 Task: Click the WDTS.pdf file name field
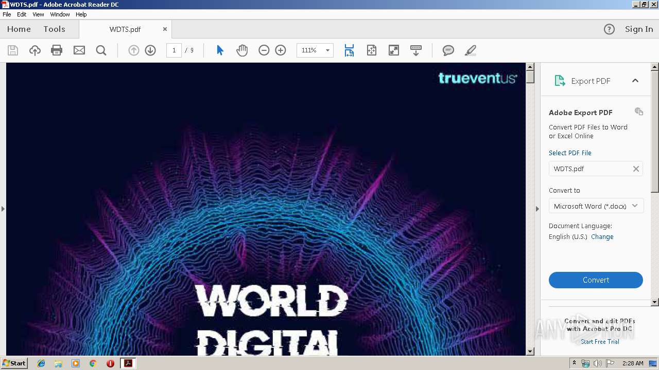(596, 169)
